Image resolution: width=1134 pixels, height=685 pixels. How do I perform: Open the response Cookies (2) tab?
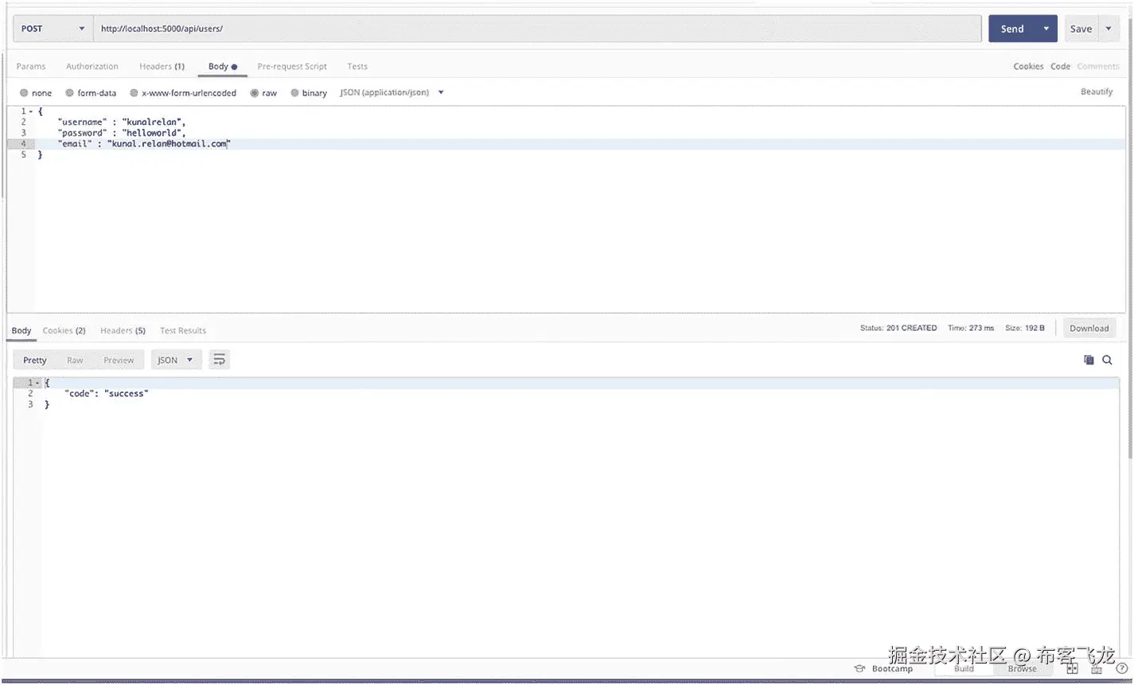coord(64,331)
